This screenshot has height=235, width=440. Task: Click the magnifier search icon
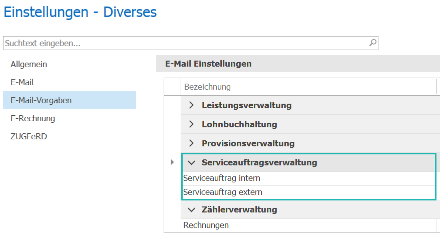pos(372,43)
